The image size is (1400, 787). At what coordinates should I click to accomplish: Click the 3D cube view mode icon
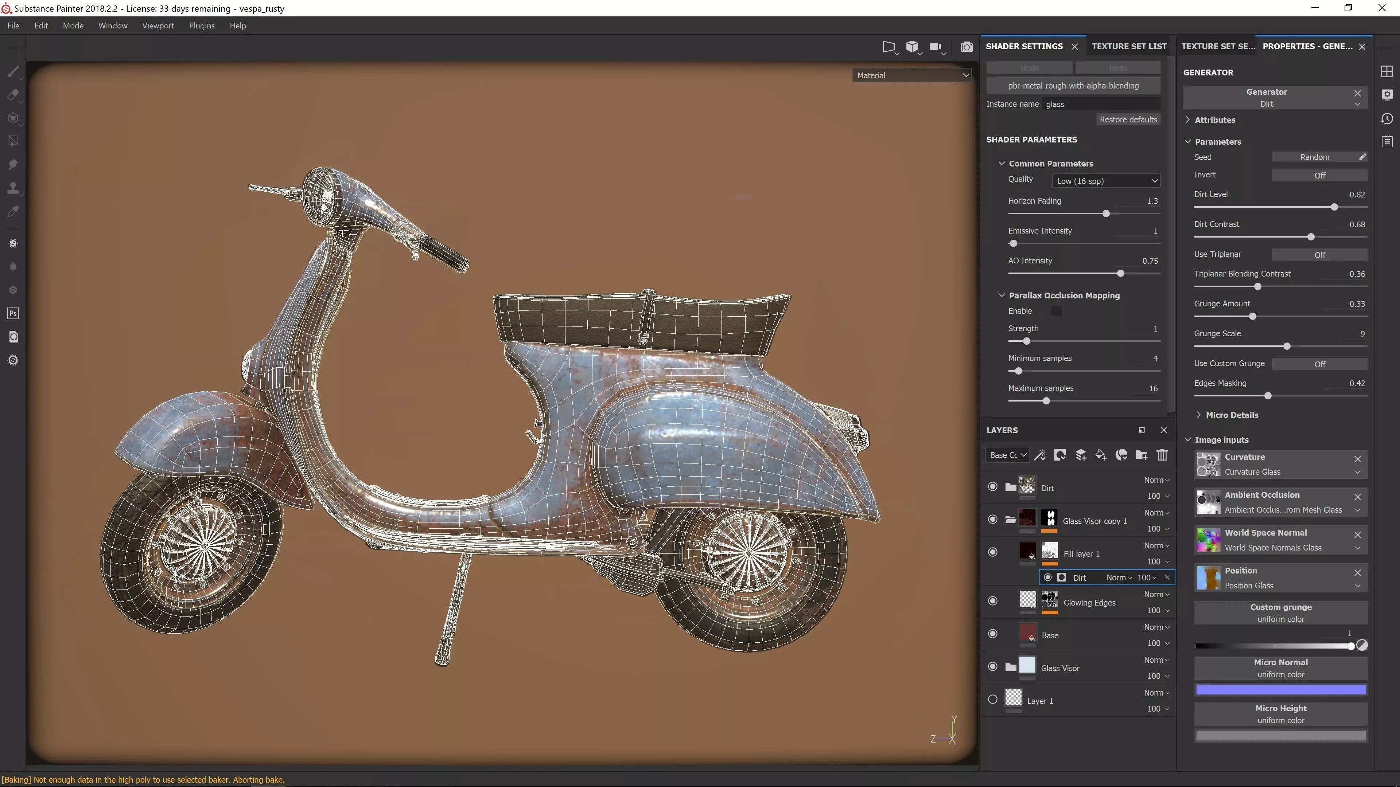point(912,47)
